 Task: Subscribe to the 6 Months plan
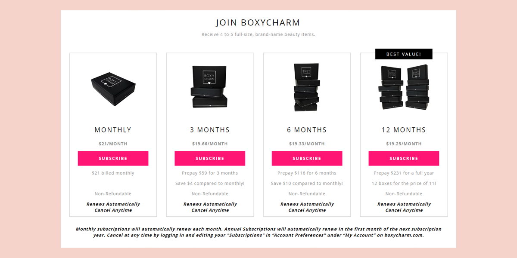tap(307, 158)
